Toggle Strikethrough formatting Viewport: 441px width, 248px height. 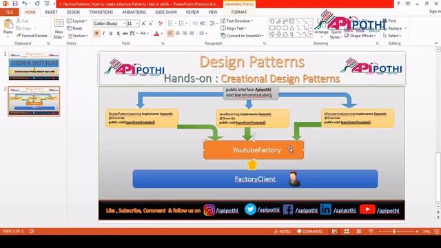coord(125,34)
